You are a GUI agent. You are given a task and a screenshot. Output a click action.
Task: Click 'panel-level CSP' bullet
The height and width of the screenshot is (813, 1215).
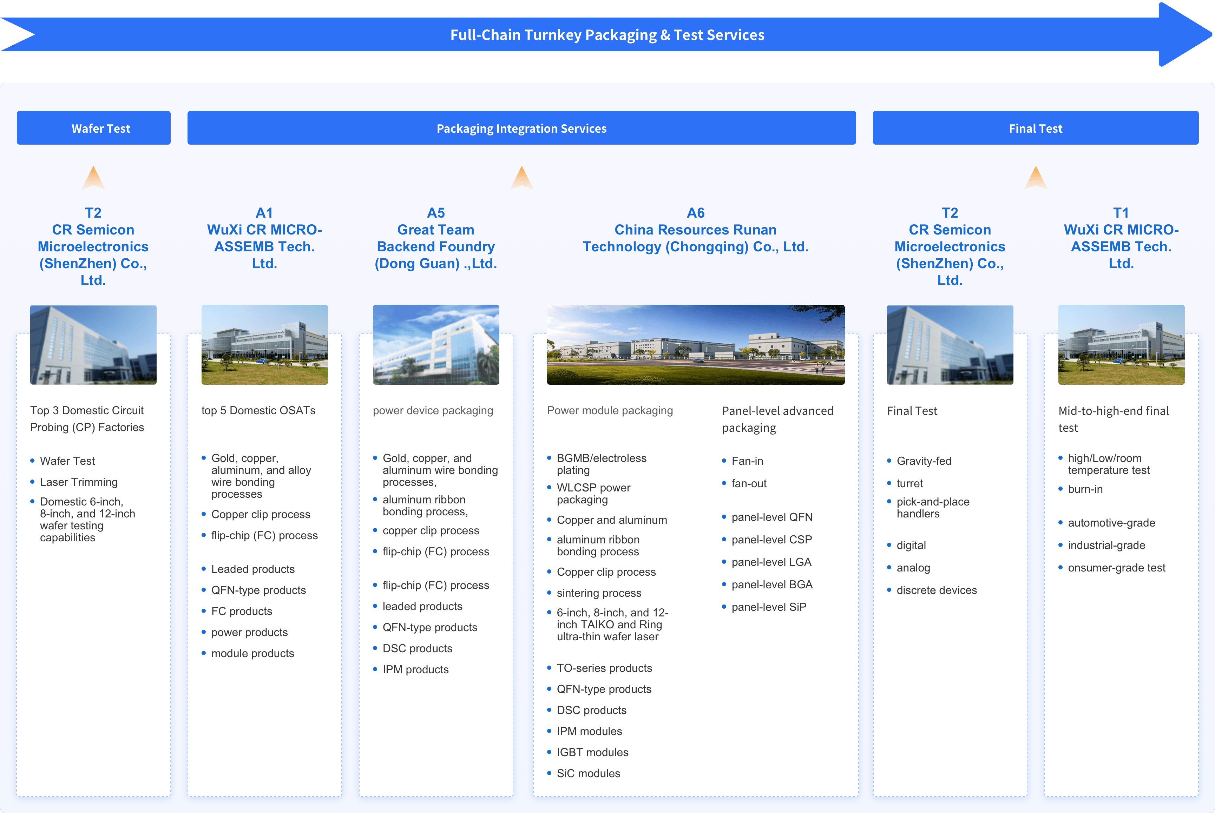click(771, 540)
